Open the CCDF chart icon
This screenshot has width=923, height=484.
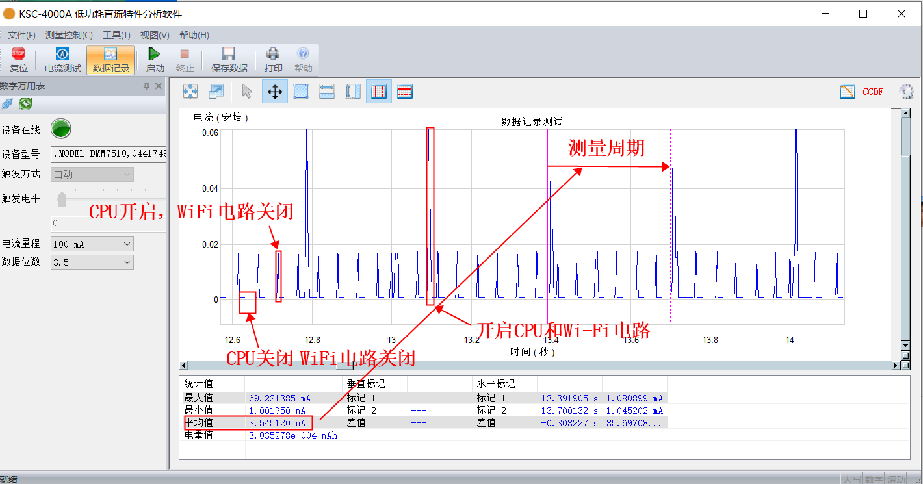point(847,92)
